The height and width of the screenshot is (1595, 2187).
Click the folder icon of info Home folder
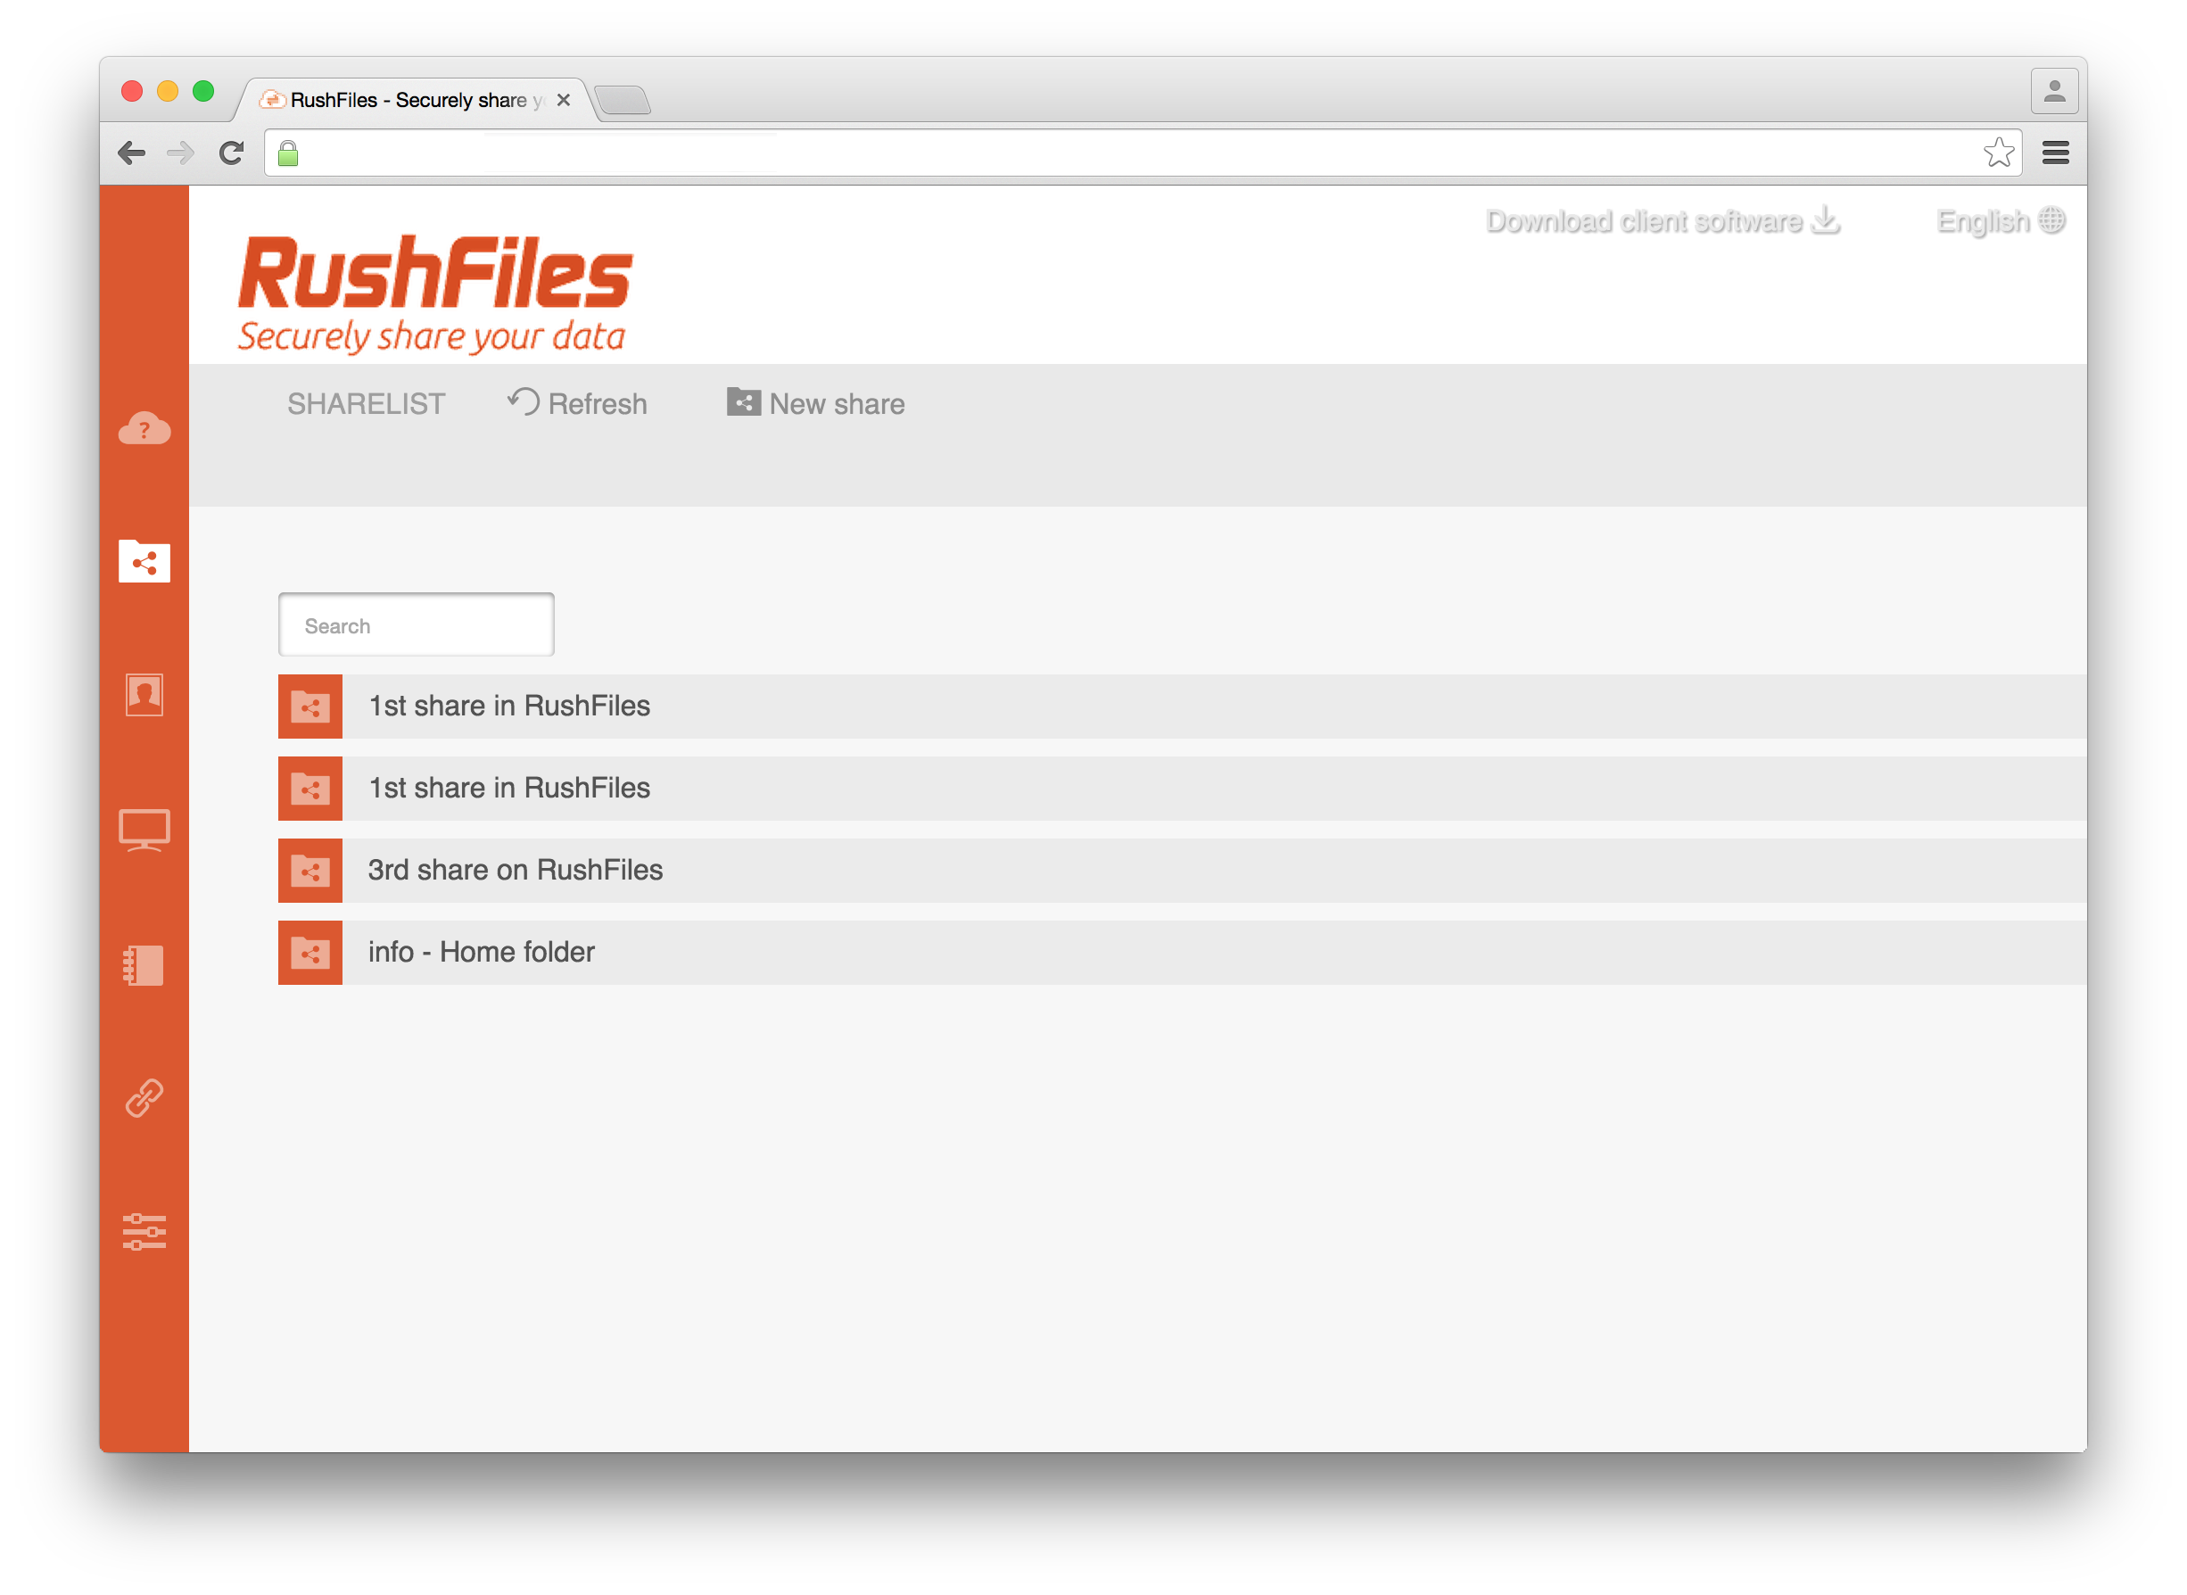coord(309,952)
